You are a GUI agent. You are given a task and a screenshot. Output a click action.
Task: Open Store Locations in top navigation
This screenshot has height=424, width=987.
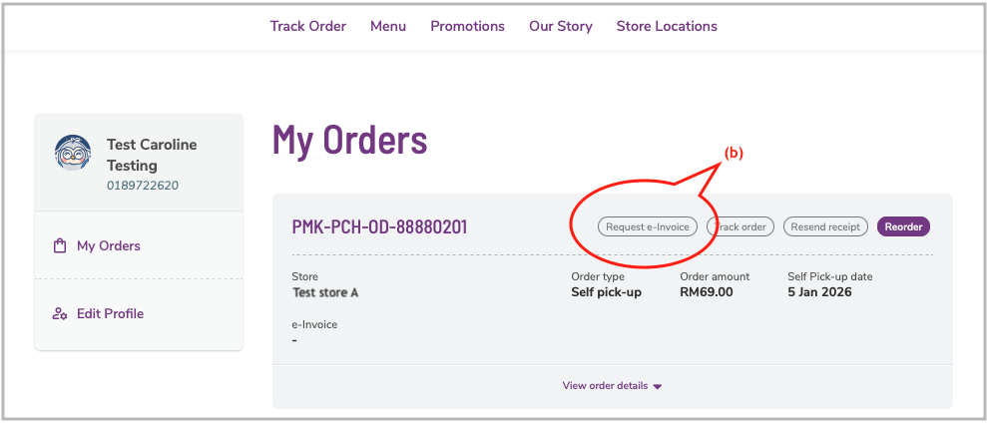[667, 26]
